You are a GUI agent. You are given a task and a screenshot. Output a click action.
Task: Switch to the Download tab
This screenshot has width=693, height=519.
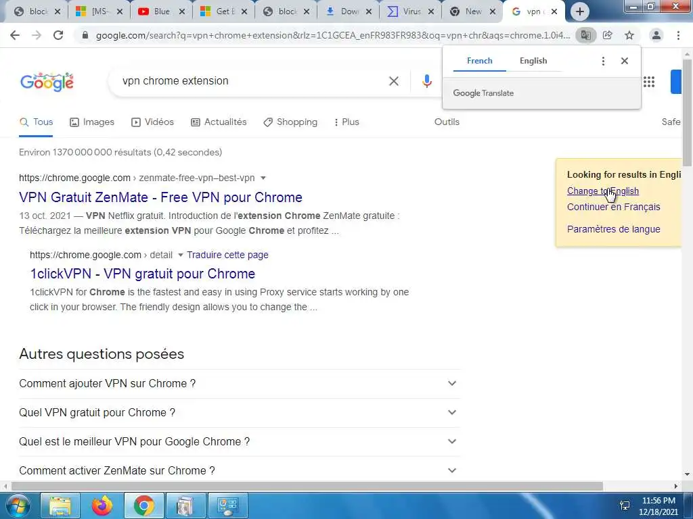click(x=349, y=12)
